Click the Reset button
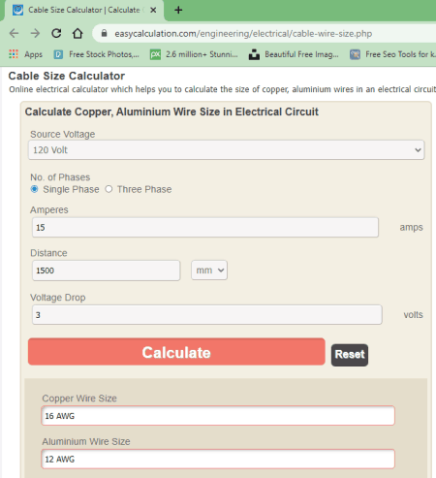436x478 pixels. click(350, 355)
